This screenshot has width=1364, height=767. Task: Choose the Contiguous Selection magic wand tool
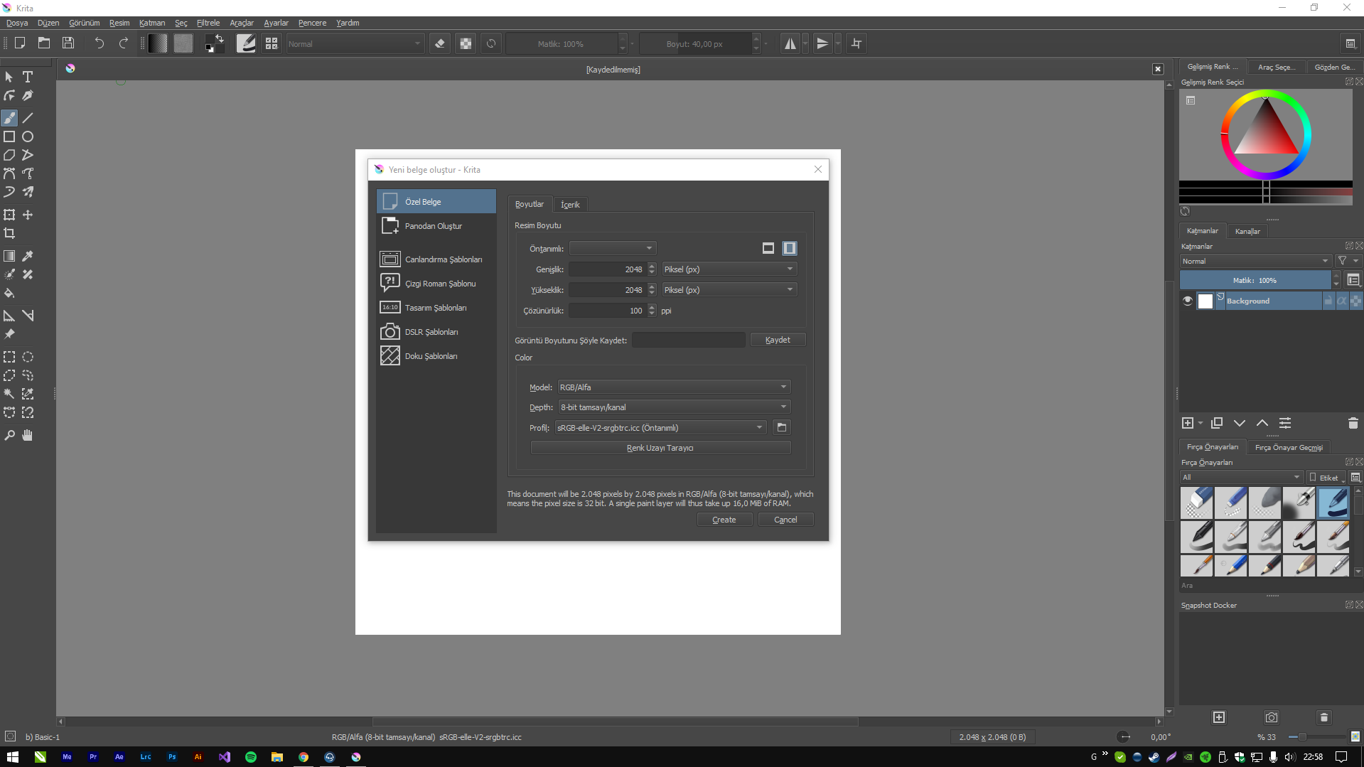[x=9, y=394]
